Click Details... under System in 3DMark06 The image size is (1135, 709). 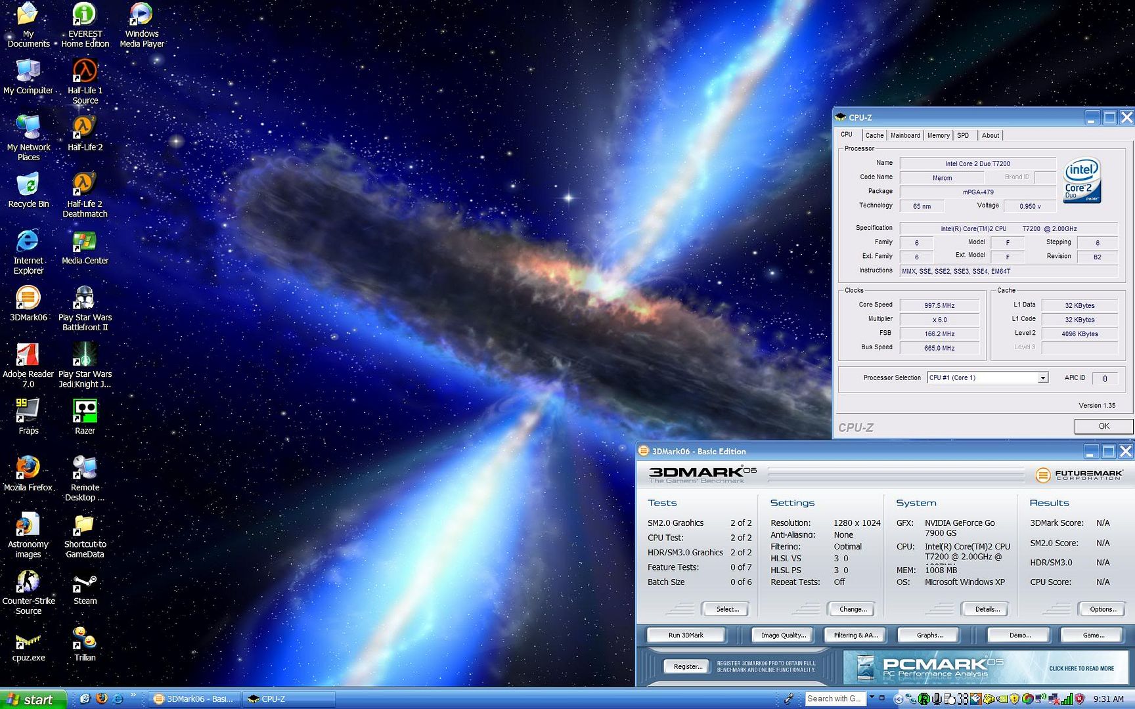(x=987, y=609)
